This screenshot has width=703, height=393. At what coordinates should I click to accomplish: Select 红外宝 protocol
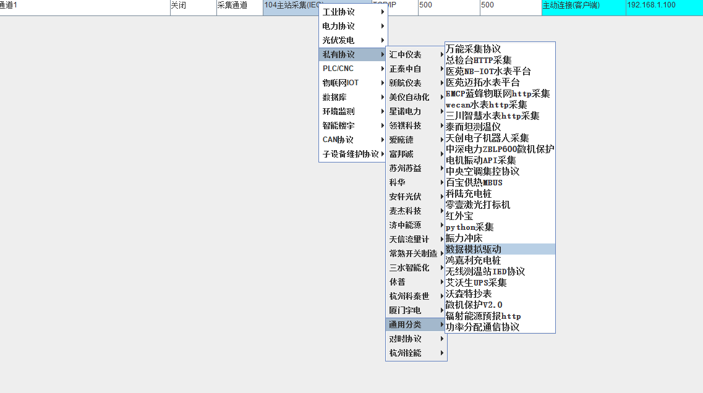click(500, 216)
